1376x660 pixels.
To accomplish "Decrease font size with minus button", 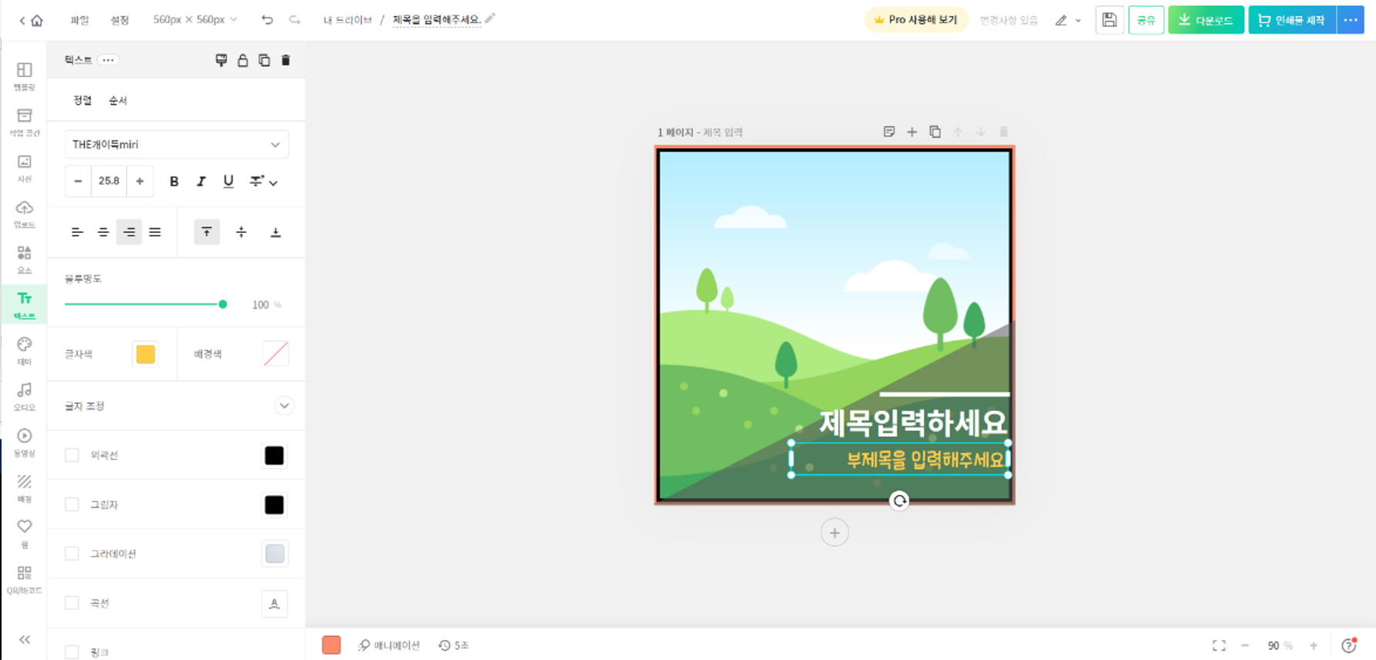I will (78, 181).
